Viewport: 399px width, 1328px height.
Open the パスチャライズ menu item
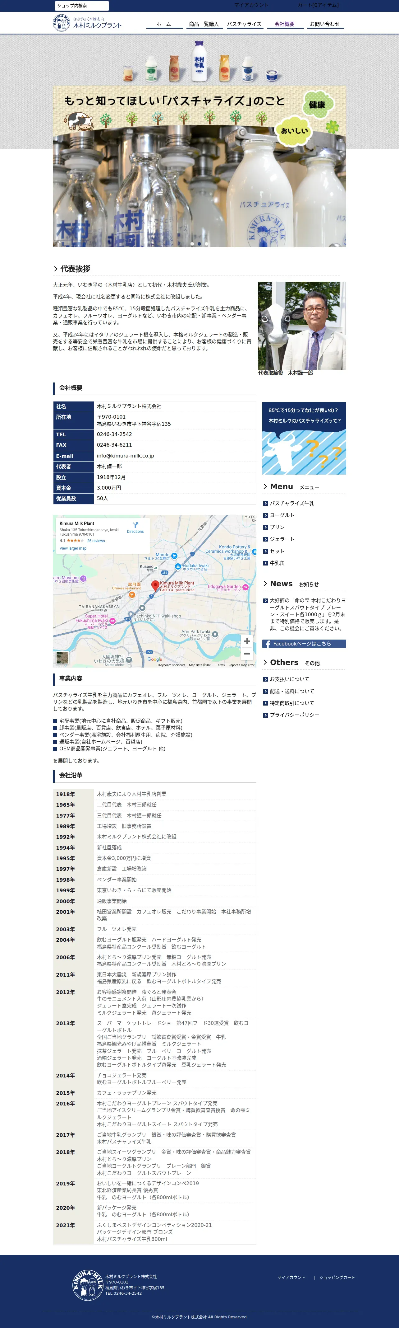245,24
